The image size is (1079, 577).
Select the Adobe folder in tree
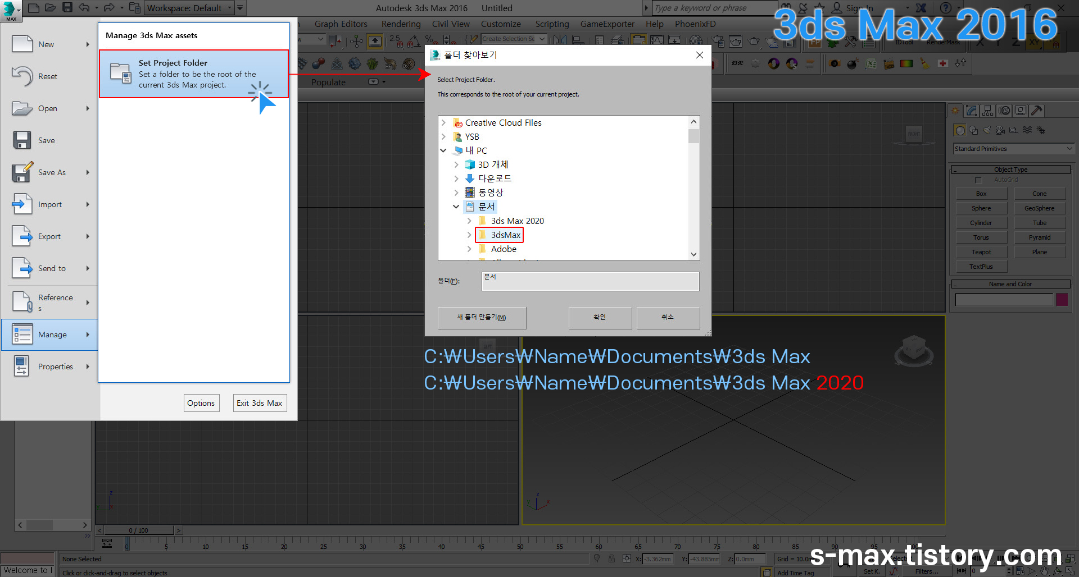tap(497, 249)
